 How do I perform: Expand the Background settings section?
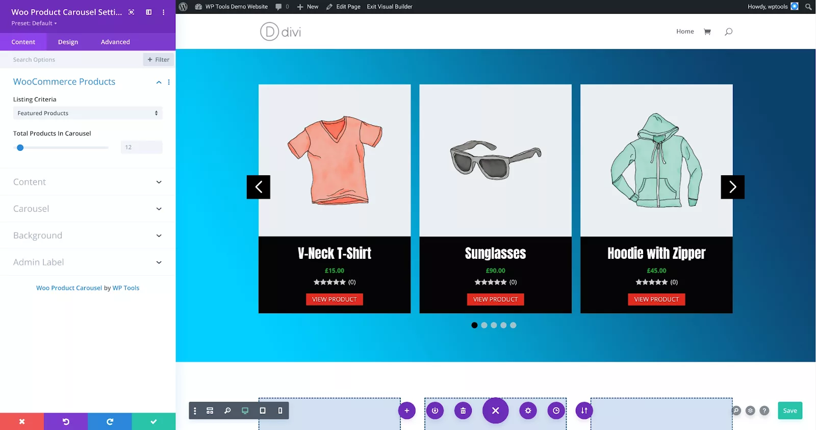tap(88, 235)
